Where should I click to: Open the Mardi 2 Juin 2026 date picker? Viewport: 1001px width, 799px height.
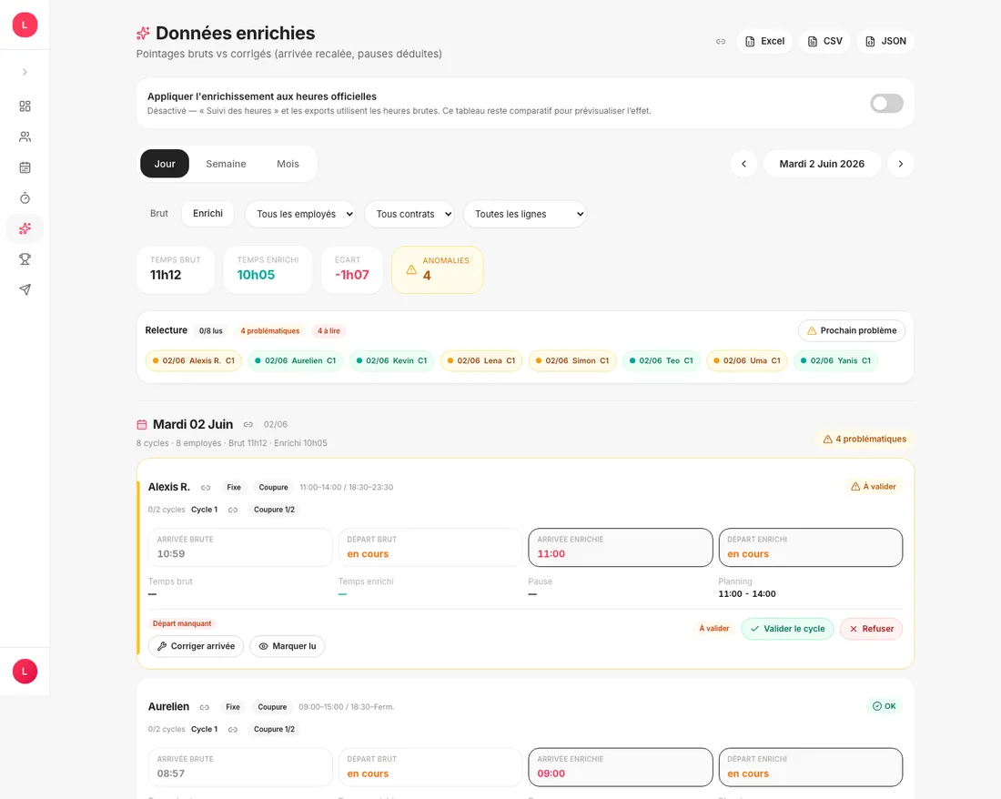[x=822, y=164]
